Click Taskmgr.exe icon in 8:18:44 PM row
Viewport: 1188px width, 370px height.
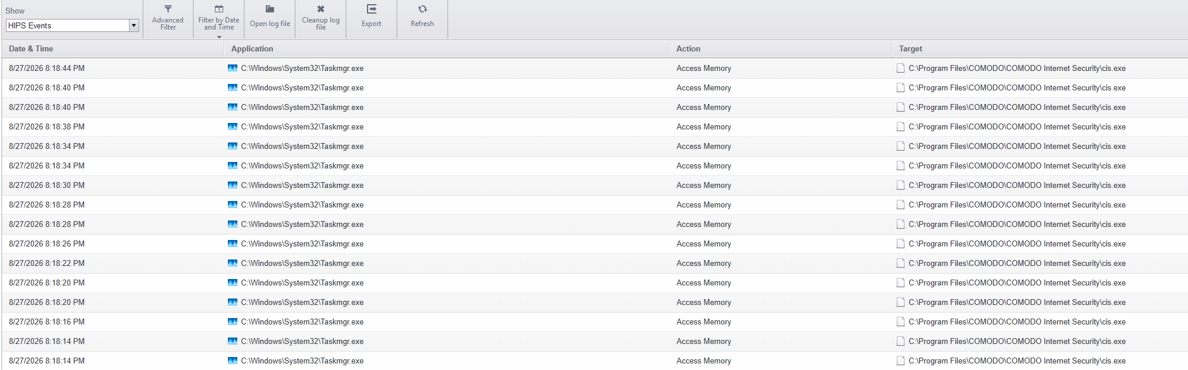(233, 68)
